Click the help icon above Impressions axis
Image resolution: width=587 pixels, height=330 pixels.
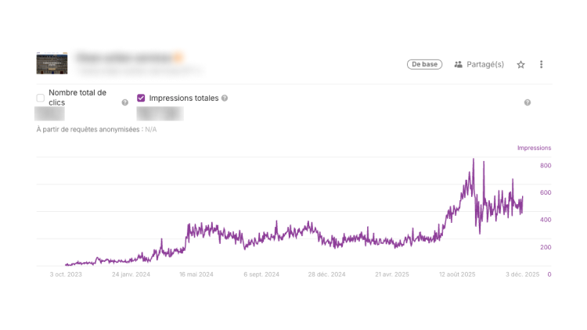(527, 102)
